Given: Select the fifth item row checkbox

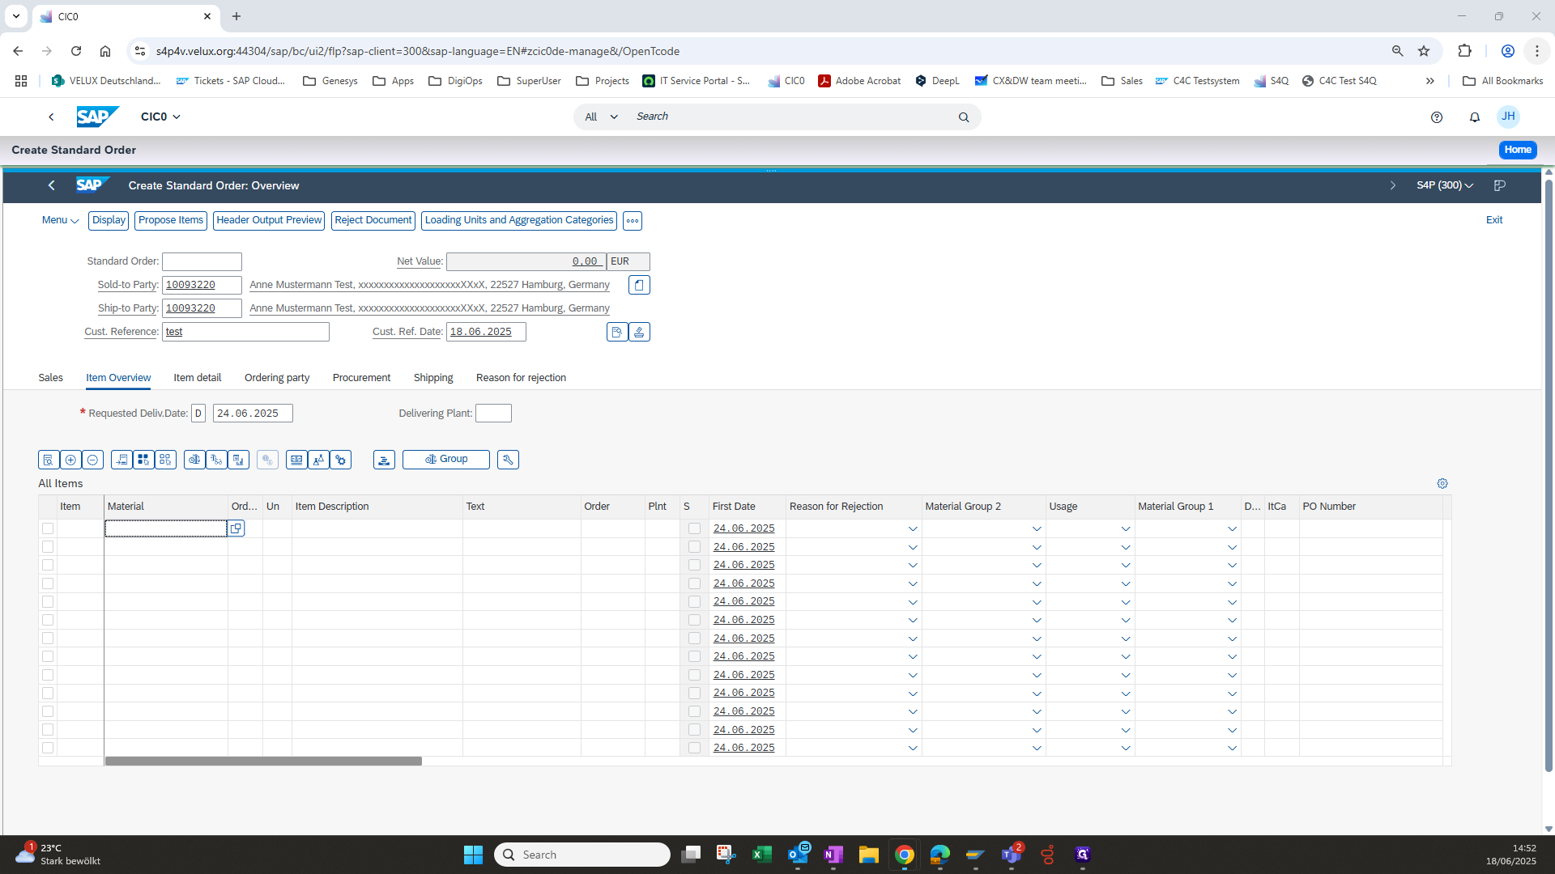Looking at the screenshot, I should [48, 601].
